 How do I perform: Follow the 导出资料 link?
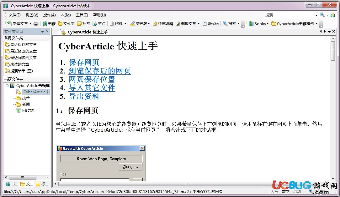[x=84, y=96]
